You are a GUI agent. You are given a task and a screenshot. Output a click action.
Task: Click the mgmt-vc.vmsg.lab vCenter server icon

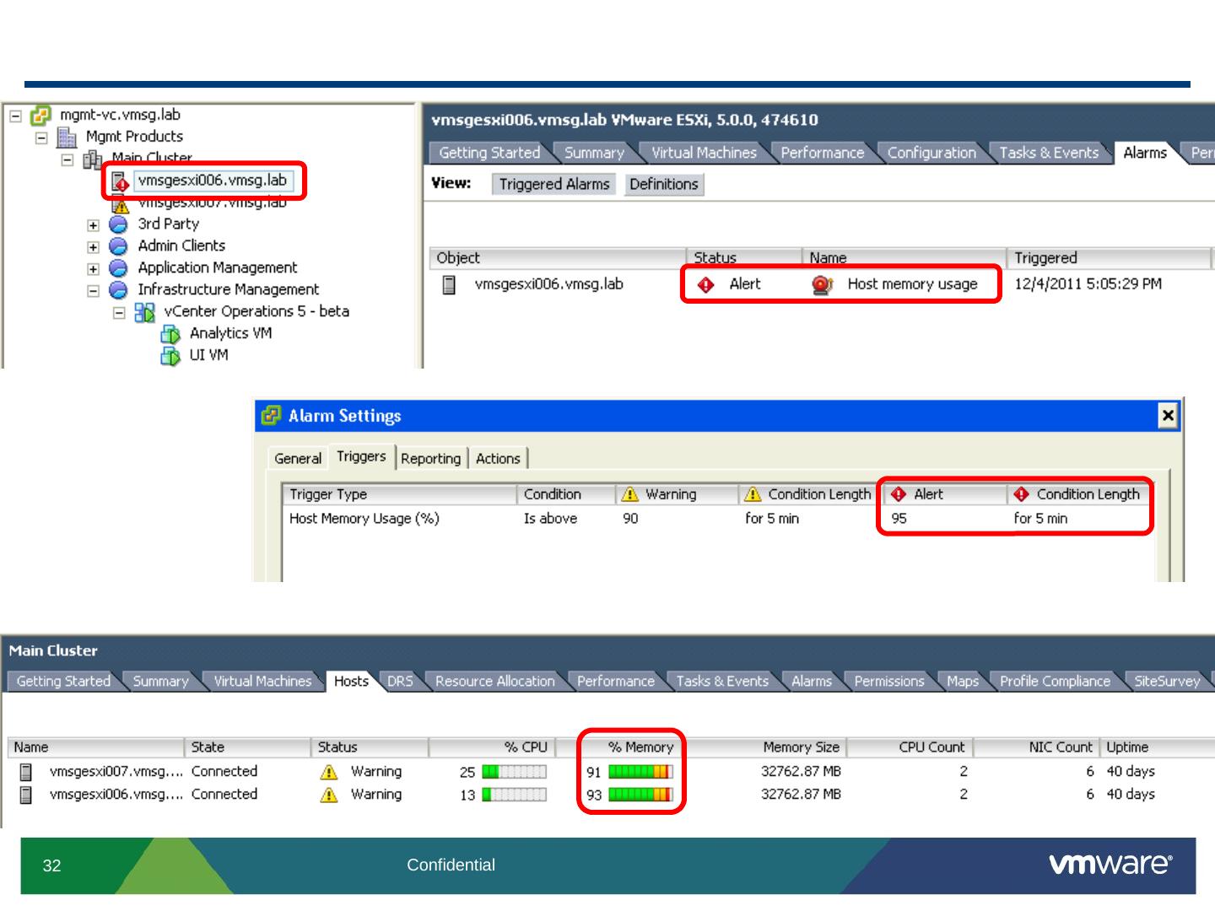click(40, 115)
